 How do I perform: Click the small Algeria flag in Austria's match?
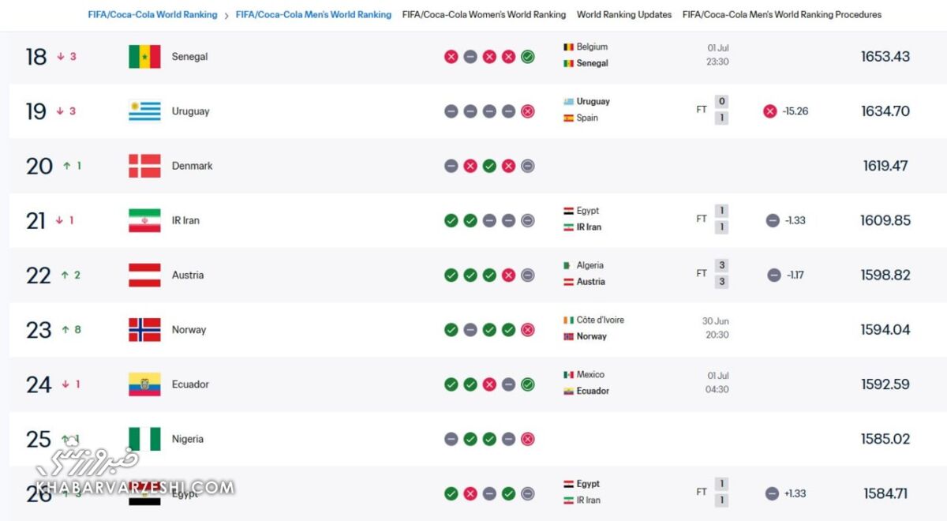pyautogui.click(x=568, y=266)
